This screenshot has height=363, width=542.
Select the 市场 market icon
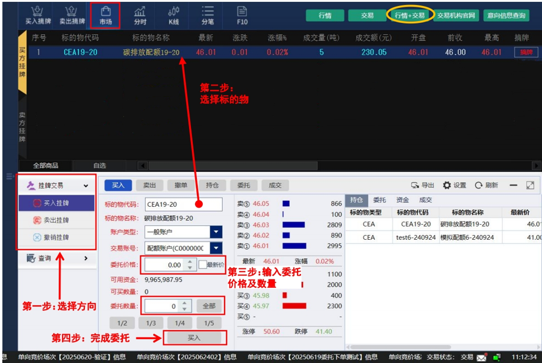(105, 15)
